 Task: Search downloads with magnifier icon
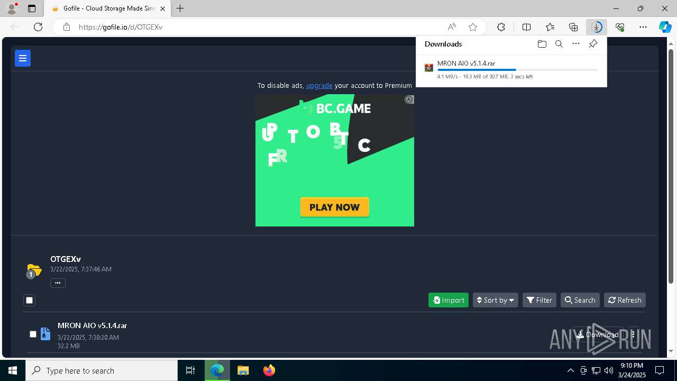click(x=559, y=44)
